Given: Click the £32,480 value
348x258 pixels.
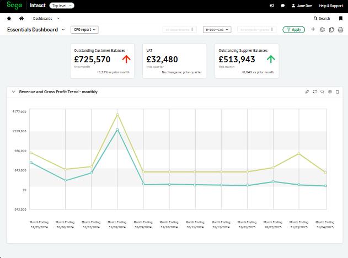Looking at the screenshot, I should pyautogui.click(x=162, y=60).
